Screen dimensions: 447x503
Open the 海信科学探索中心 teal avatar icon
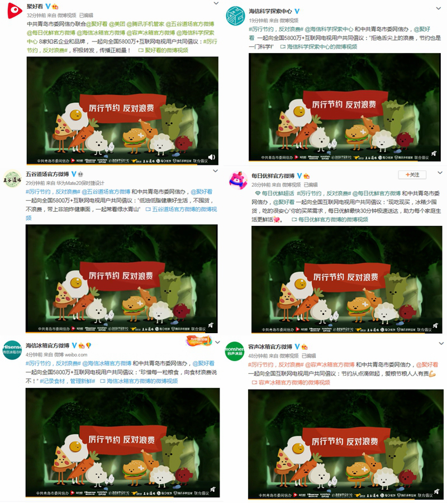235,16
